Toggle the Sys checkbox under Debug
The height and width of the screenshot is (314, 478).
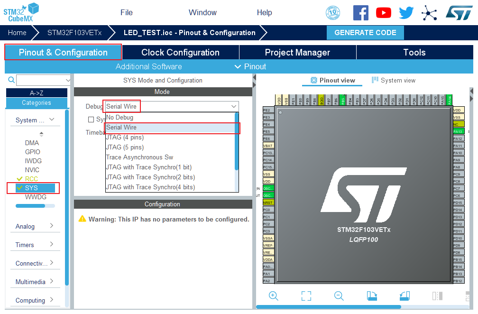pyautogui.click(x=91, y=120)
